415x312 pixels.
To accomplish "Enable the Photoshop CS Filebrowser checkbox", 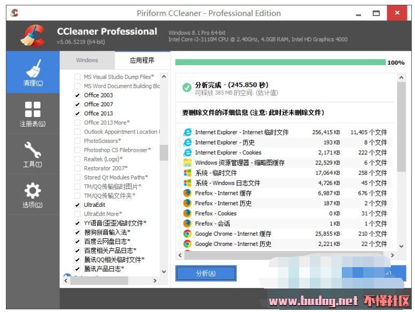I will click(77, 150).
